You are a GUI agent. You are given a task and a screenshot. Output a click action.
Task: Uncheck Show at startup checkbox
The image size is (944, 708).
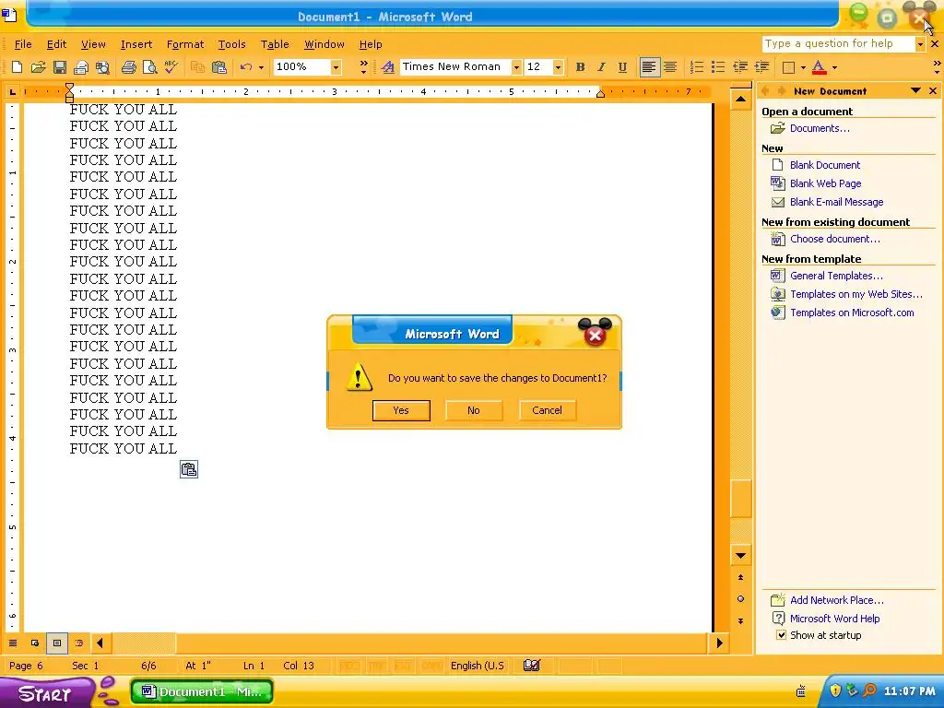(781, 635)
